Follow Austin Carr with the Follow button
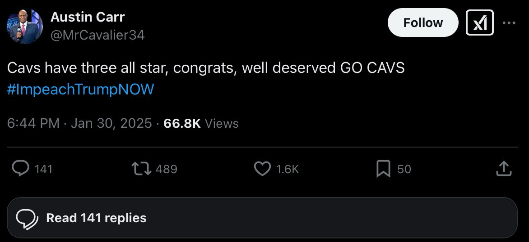 click(423, 23)
